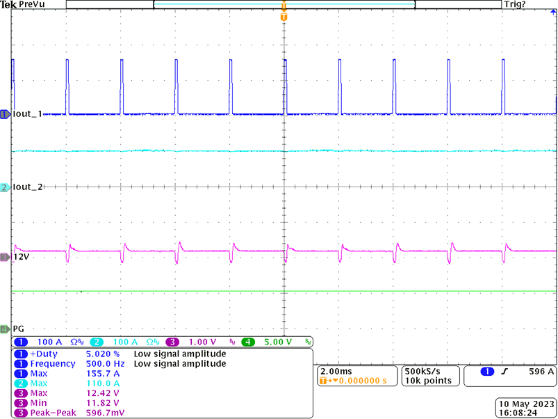Screen dimensions: 558x419
Task: Click the Iout_2 channel label
Action: coord(27,187)
